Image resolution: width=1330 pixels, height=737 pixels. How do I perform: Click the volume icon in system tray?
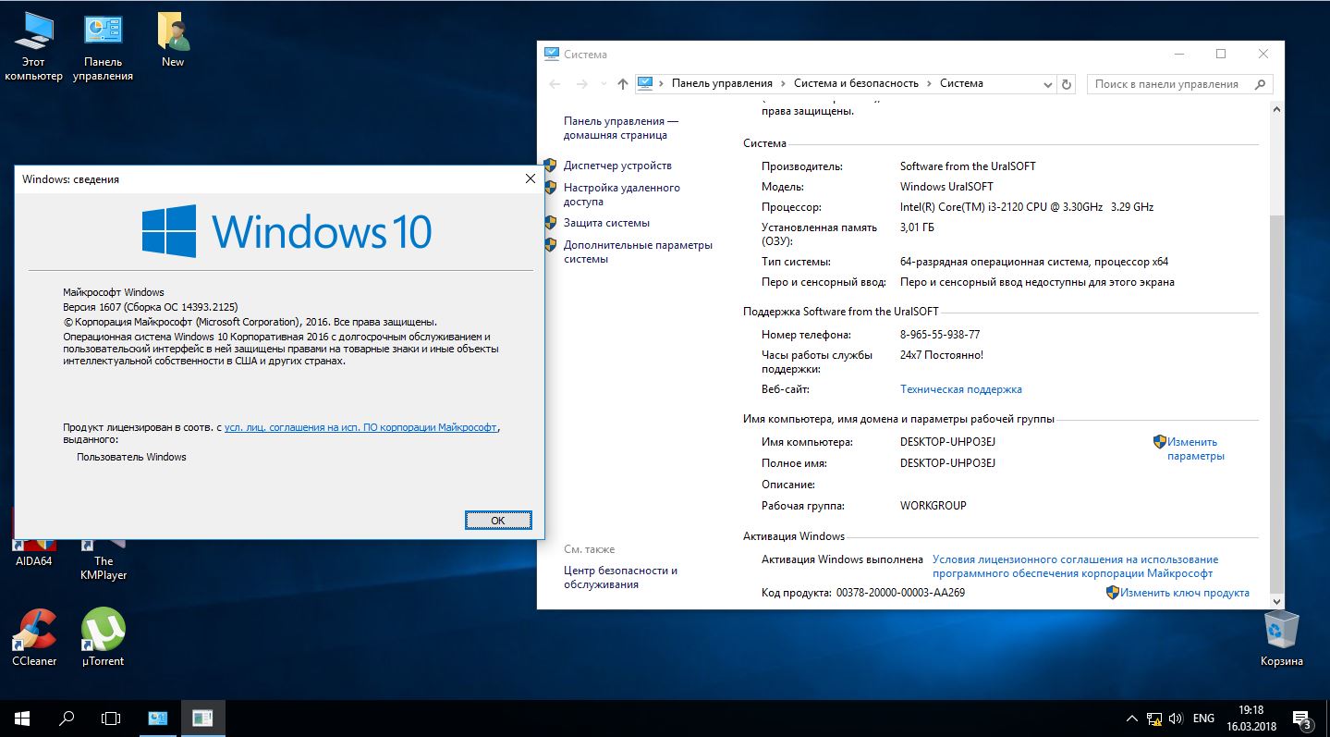pyautogui.click(x=1176, y=719)
